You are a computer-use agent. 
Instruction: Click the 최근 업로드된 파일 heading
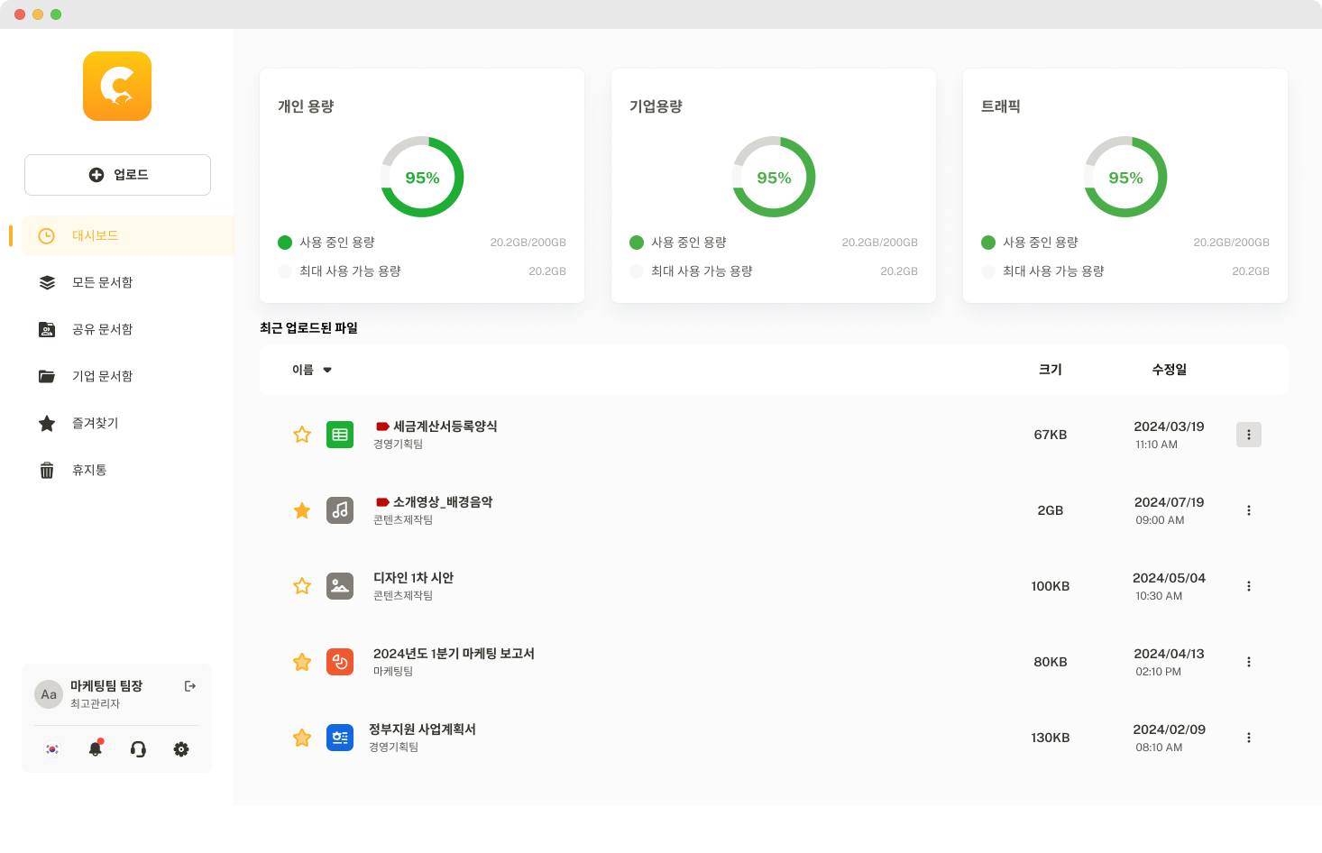pos(308,328)
